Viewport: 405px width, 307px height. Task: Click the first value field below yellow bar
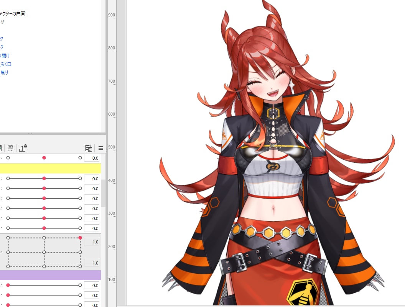coord(92,179)
